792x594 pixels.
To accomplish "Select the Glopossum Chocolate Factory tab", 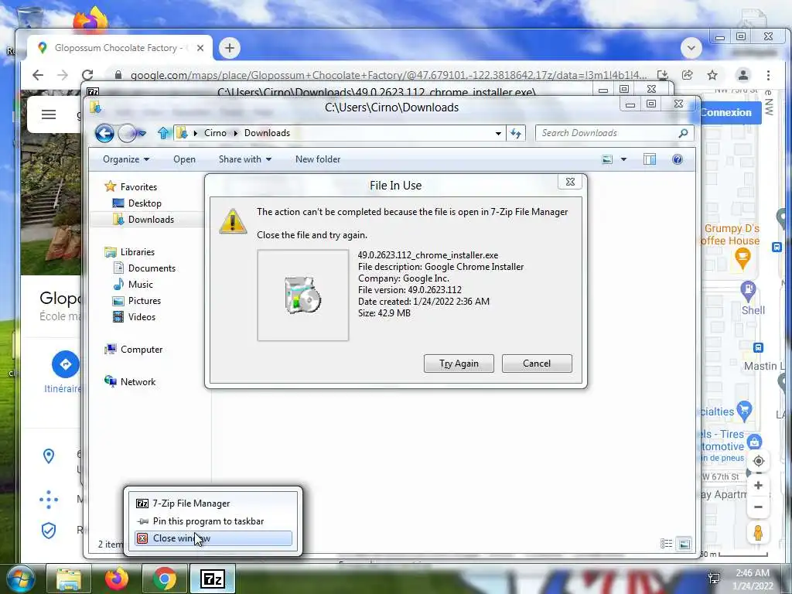I will tap(118, 48).
